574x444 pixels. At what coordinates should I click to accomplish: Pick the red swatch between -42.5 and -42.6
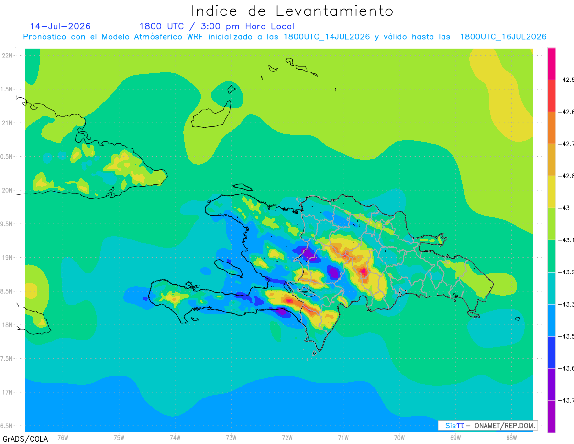(552, 95)
